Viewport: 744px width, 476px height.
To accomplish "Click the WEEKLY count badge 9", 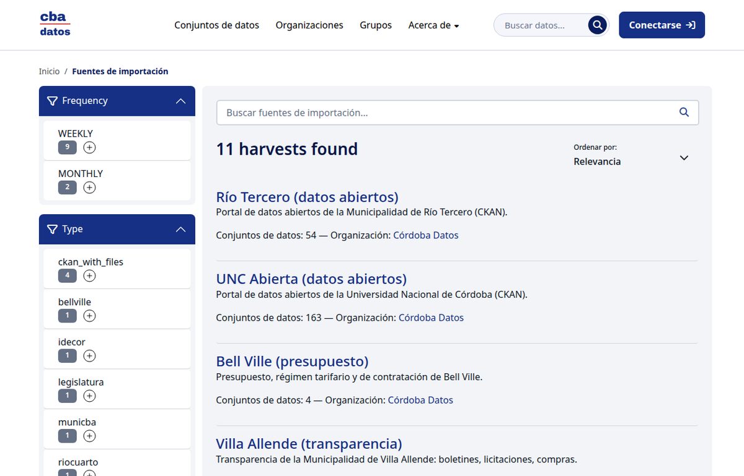I will click(x=68, y=147).
